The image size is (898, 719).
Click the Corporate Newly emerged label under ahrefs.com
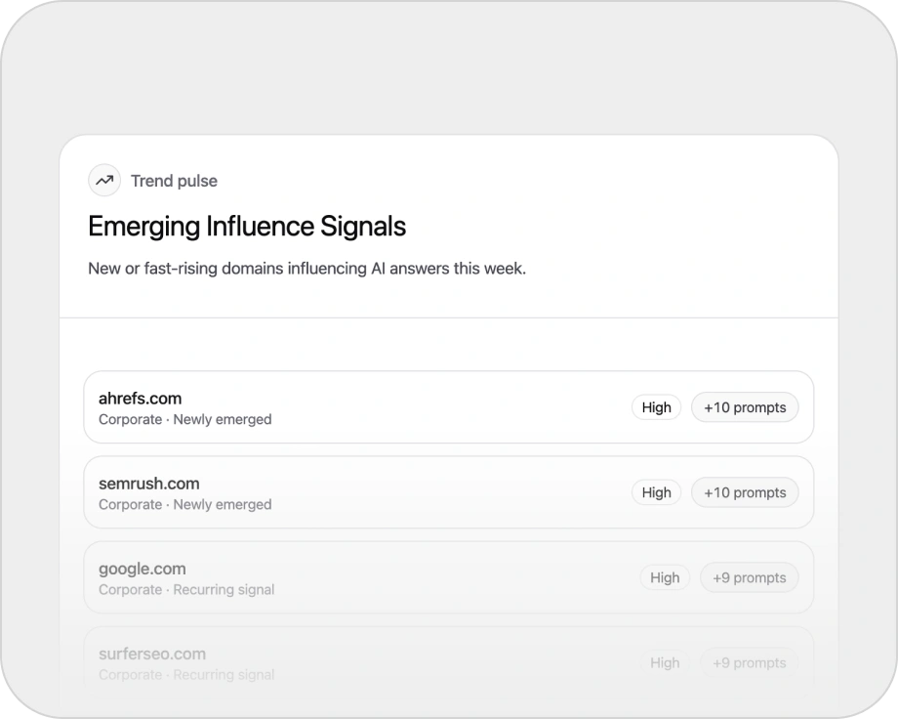(x=184, y=419)
